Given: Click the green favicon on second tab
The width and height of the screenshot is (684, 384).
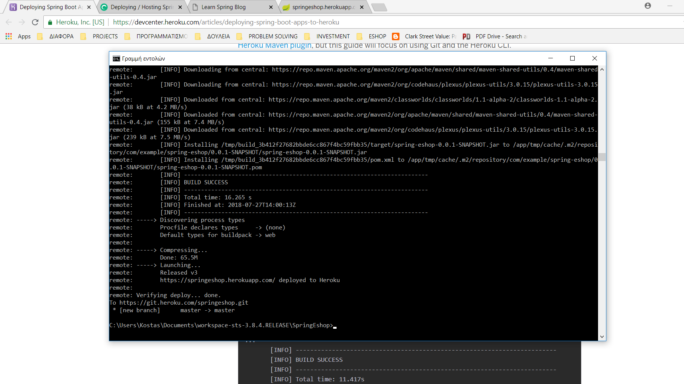Looking at the screenshot, I should pos(104,7).
